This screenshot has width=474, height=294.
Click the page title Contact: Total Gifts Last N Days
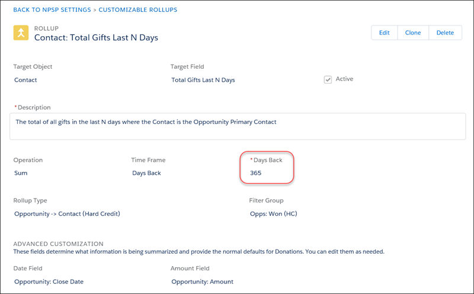tap(96, 37)
